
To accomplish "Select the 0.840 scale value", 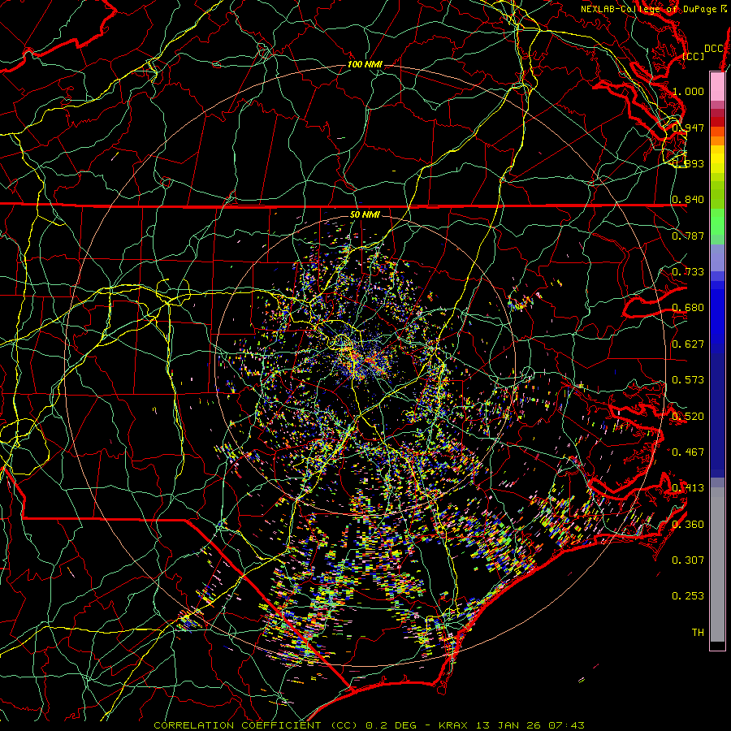I will tap(688, 200).
